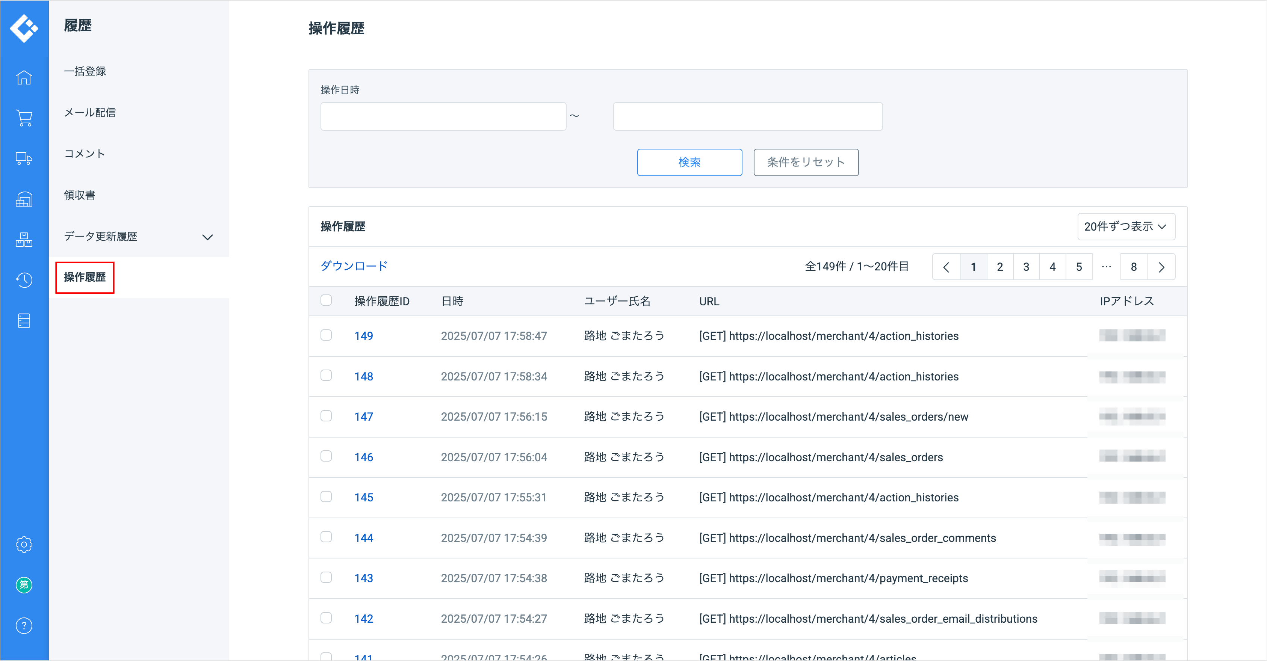Click the URL column header
The image size is (1267, 661).
(709, 301)
